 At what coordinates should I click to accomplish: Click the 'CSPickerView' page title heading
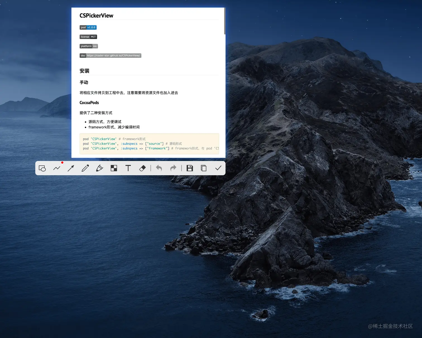(x=96, y=16)
